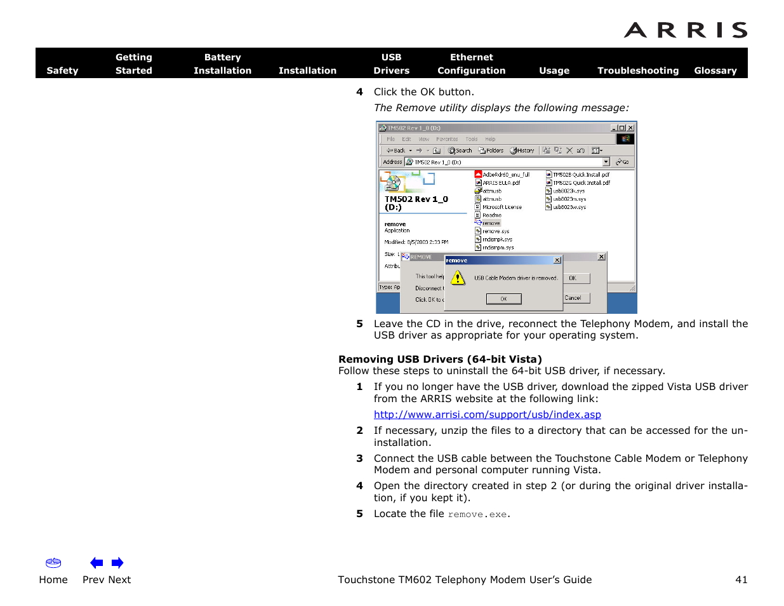784x606 pixels.
Task: Click the Up folder icon in Explorer
Action: [x=437, y=151]
